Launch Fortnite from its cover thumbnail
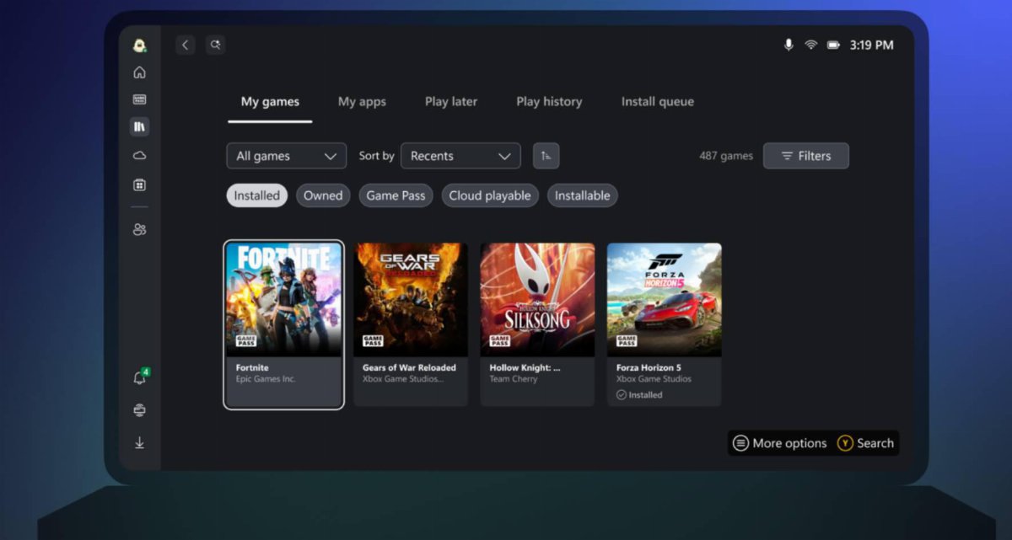The width and height of the screenshot is (1012, 540). (284, 299)
